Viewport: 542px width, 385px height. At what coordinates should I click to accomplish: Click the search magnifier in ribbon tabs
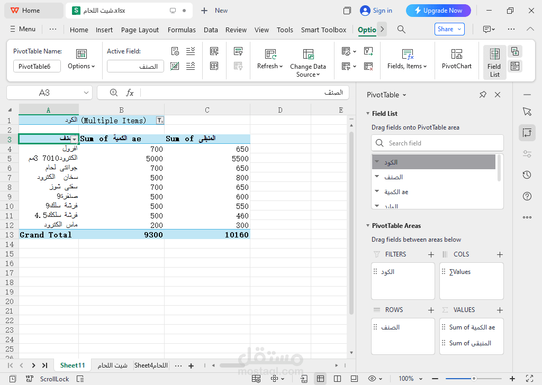click(x=402, y=30)
